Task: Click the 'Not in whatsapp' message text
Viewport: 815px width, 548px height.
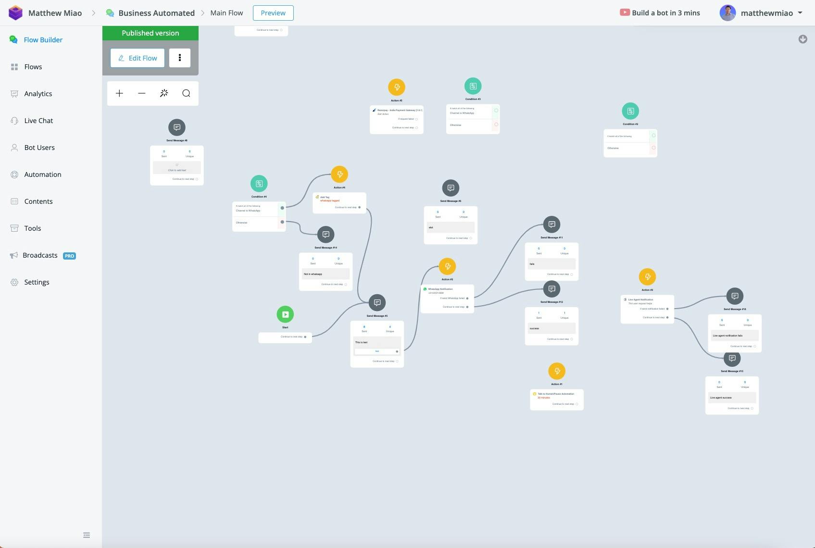Action: coord(313,274)
